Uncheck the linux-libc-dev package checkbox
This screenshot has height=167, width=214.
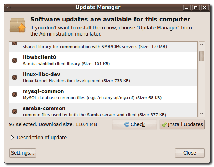point(15,77)
